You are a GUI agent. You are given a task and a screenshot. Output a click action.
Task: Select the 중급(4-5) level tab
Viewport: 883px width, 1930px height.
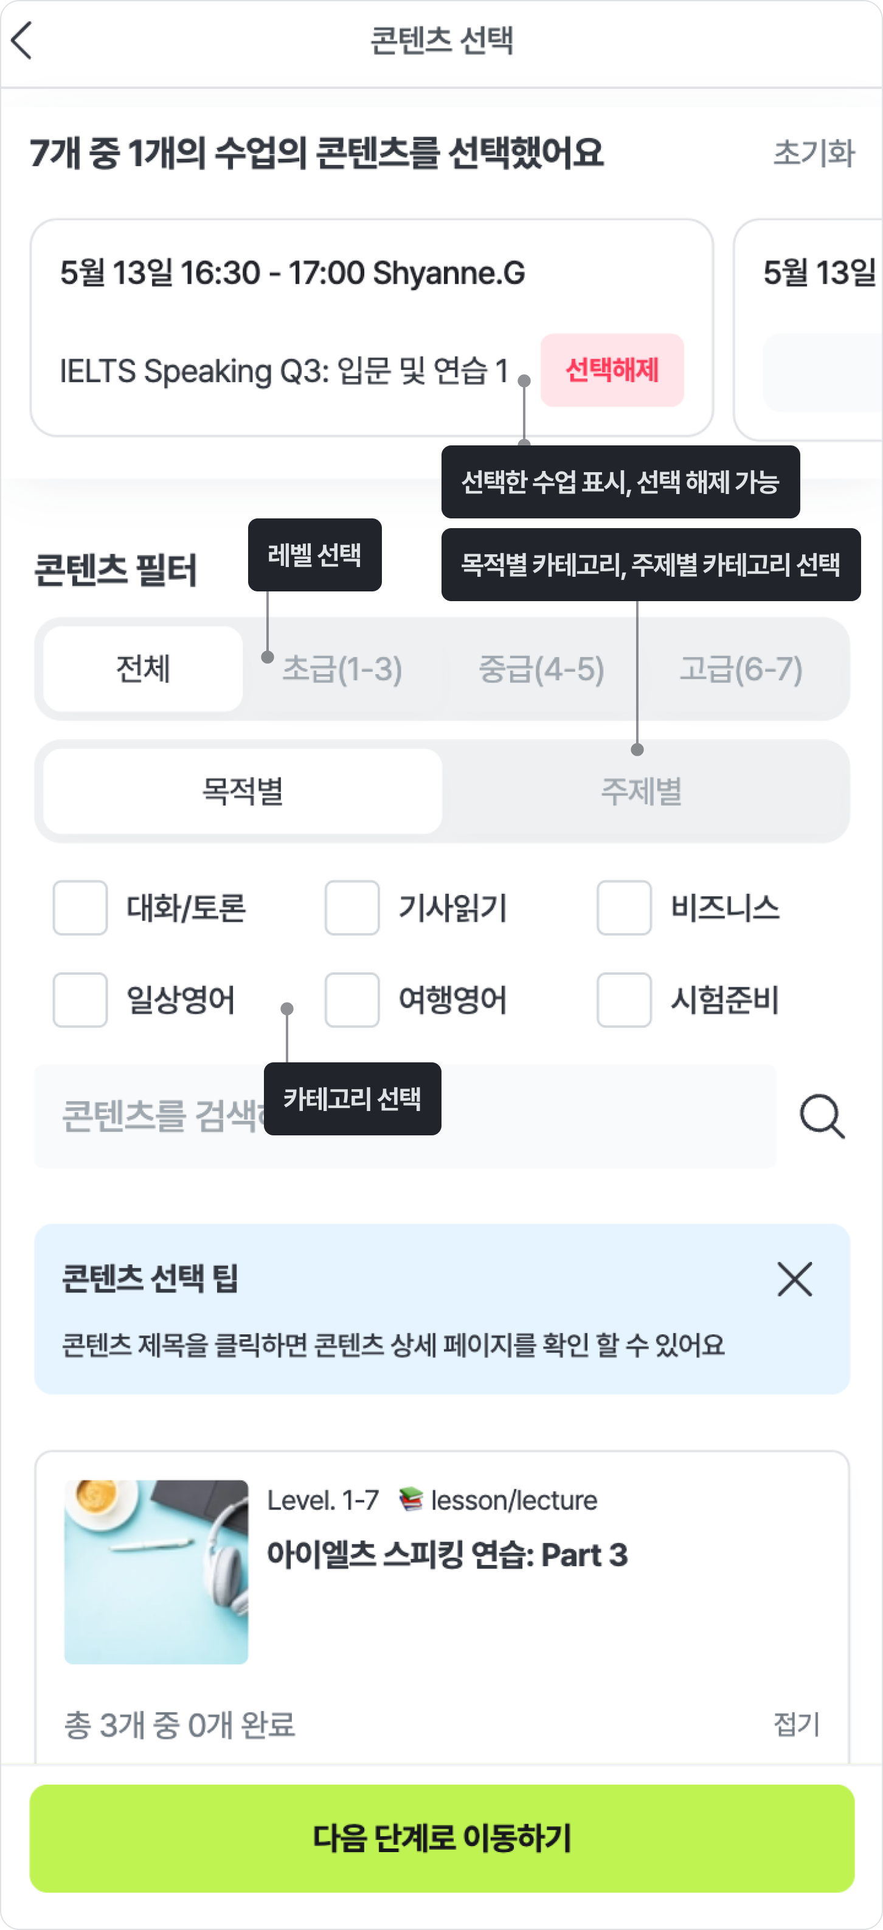click(541, 669)
